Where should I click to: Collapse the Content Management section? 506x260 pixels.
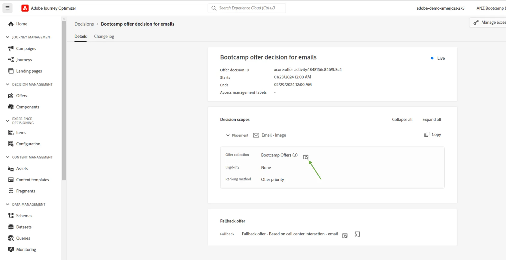point(8,157)
